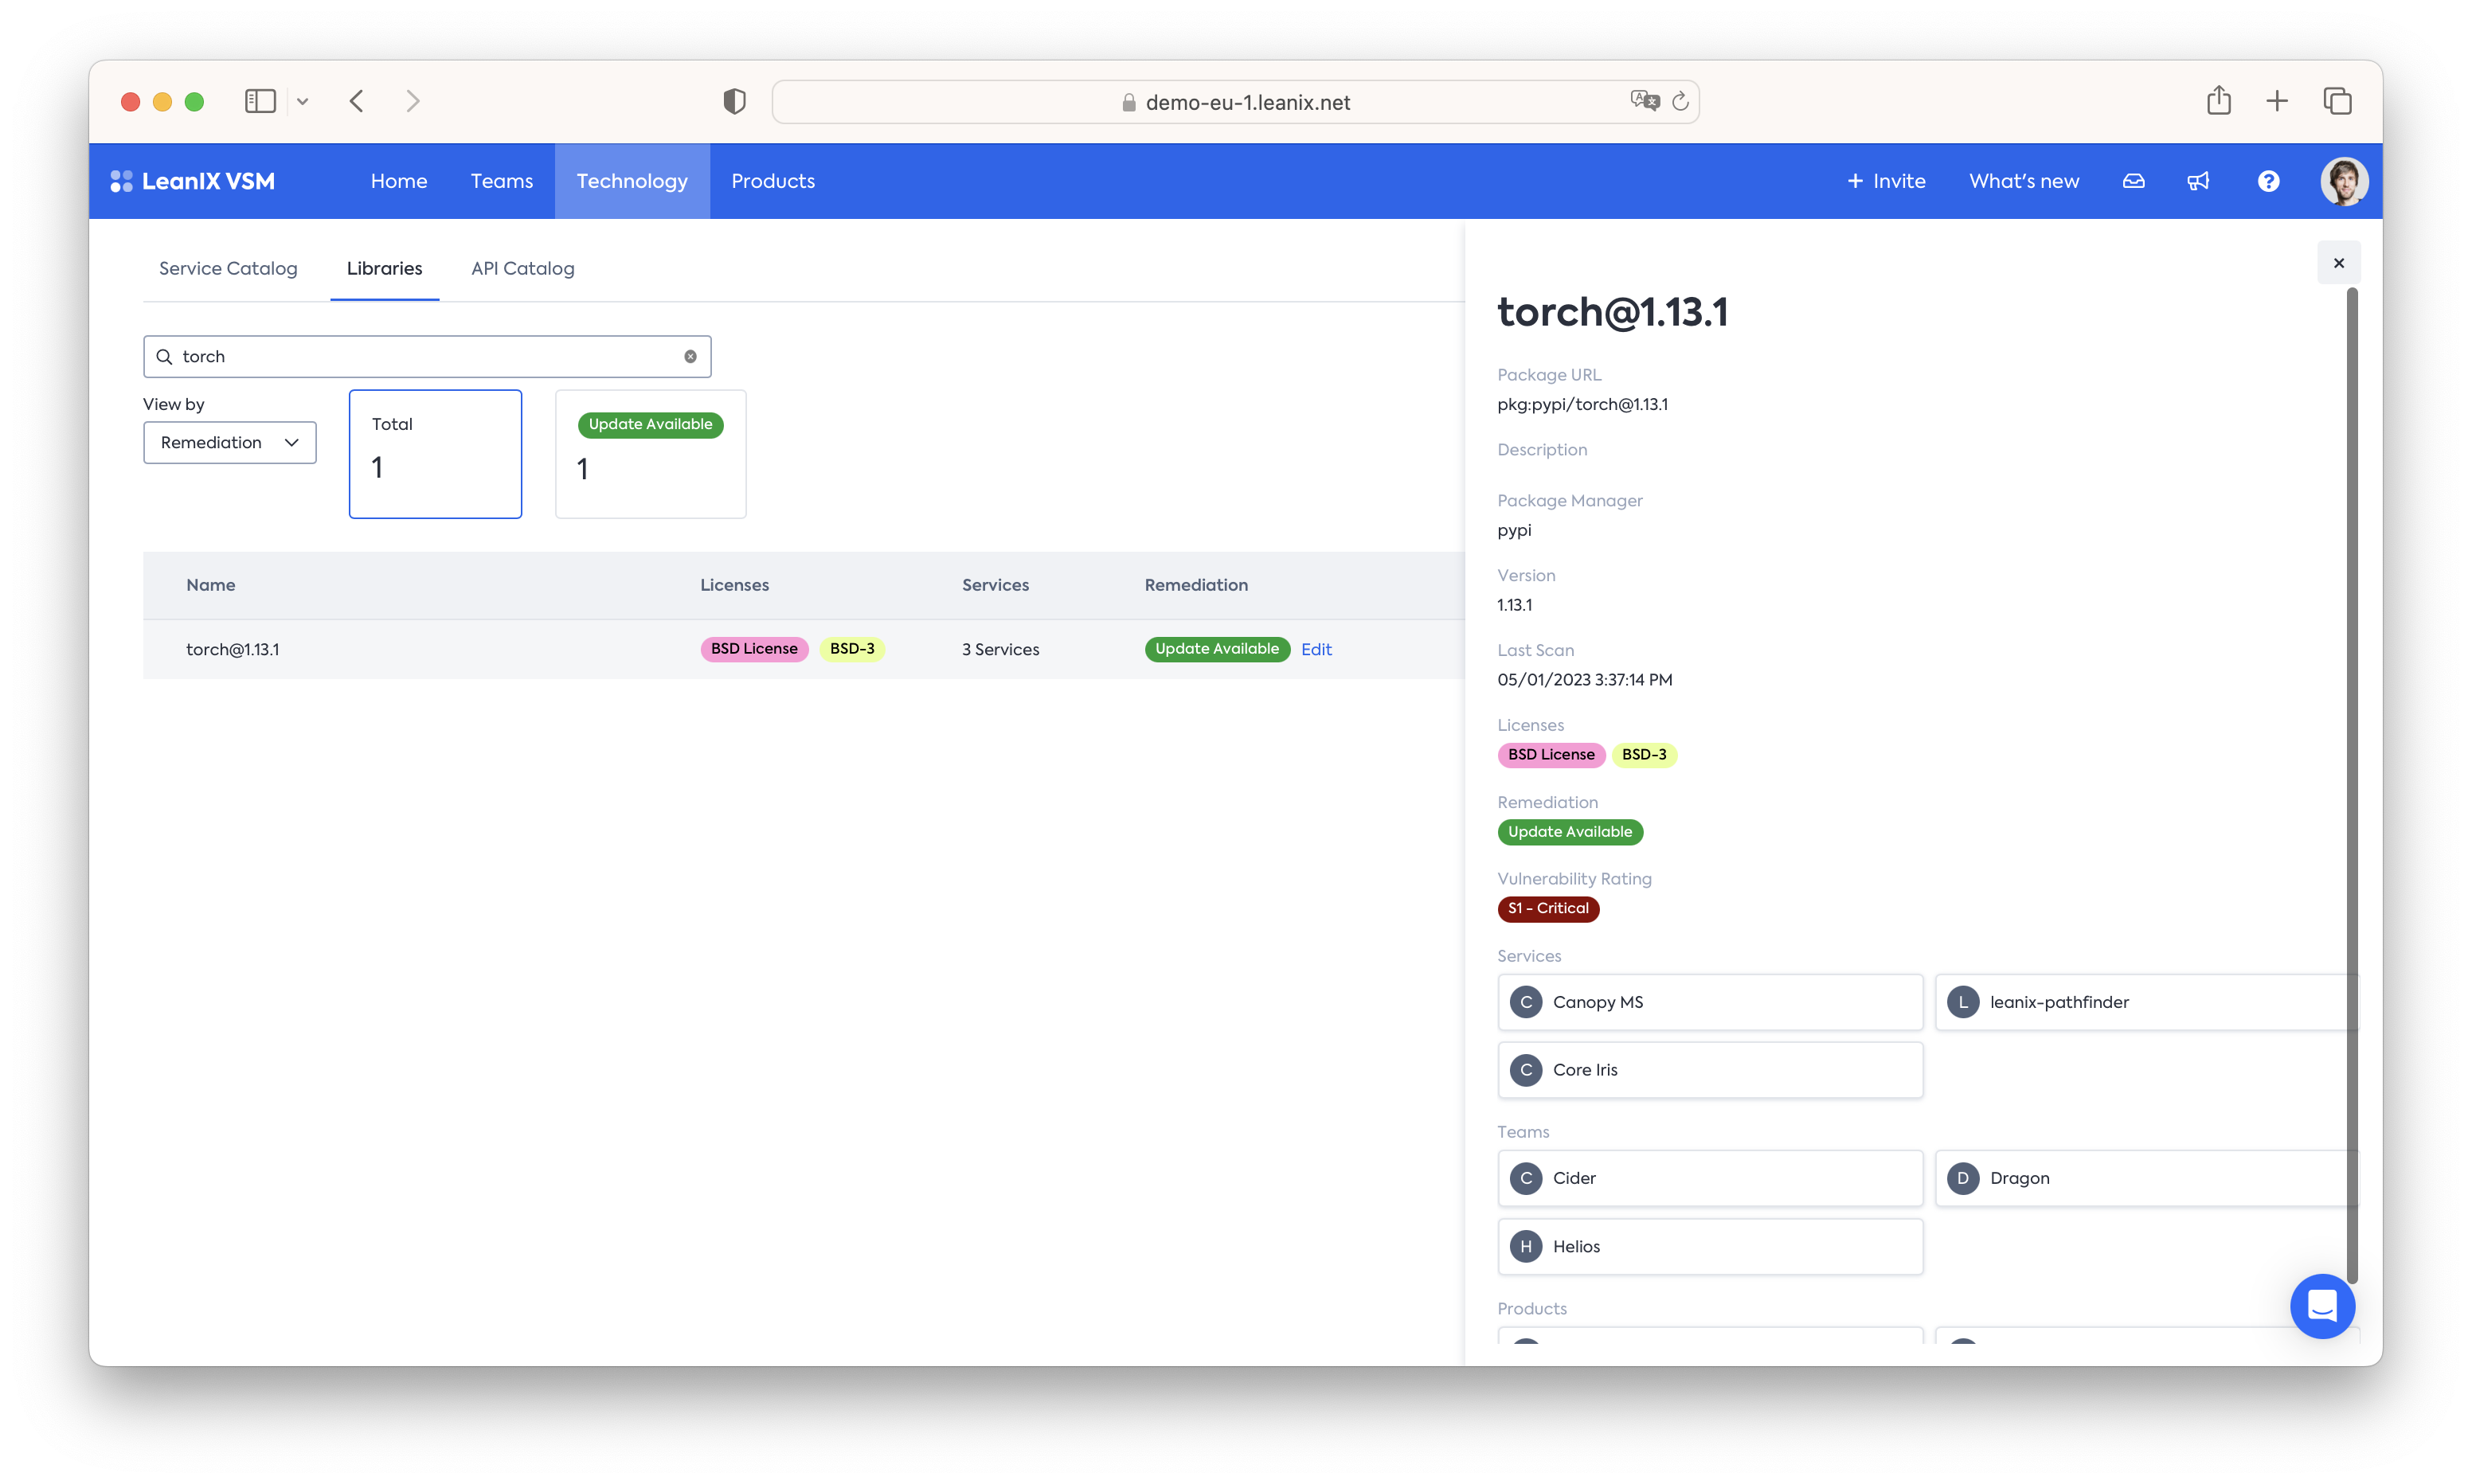Switch to the API Catalog tab

pyautogui.click(x=522, y=268)
